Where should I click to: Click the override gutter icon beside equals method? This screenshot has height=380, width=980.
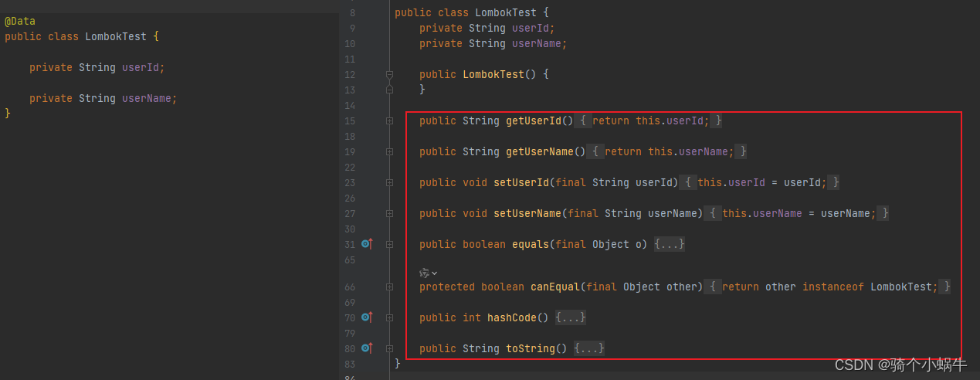point(367,244)
